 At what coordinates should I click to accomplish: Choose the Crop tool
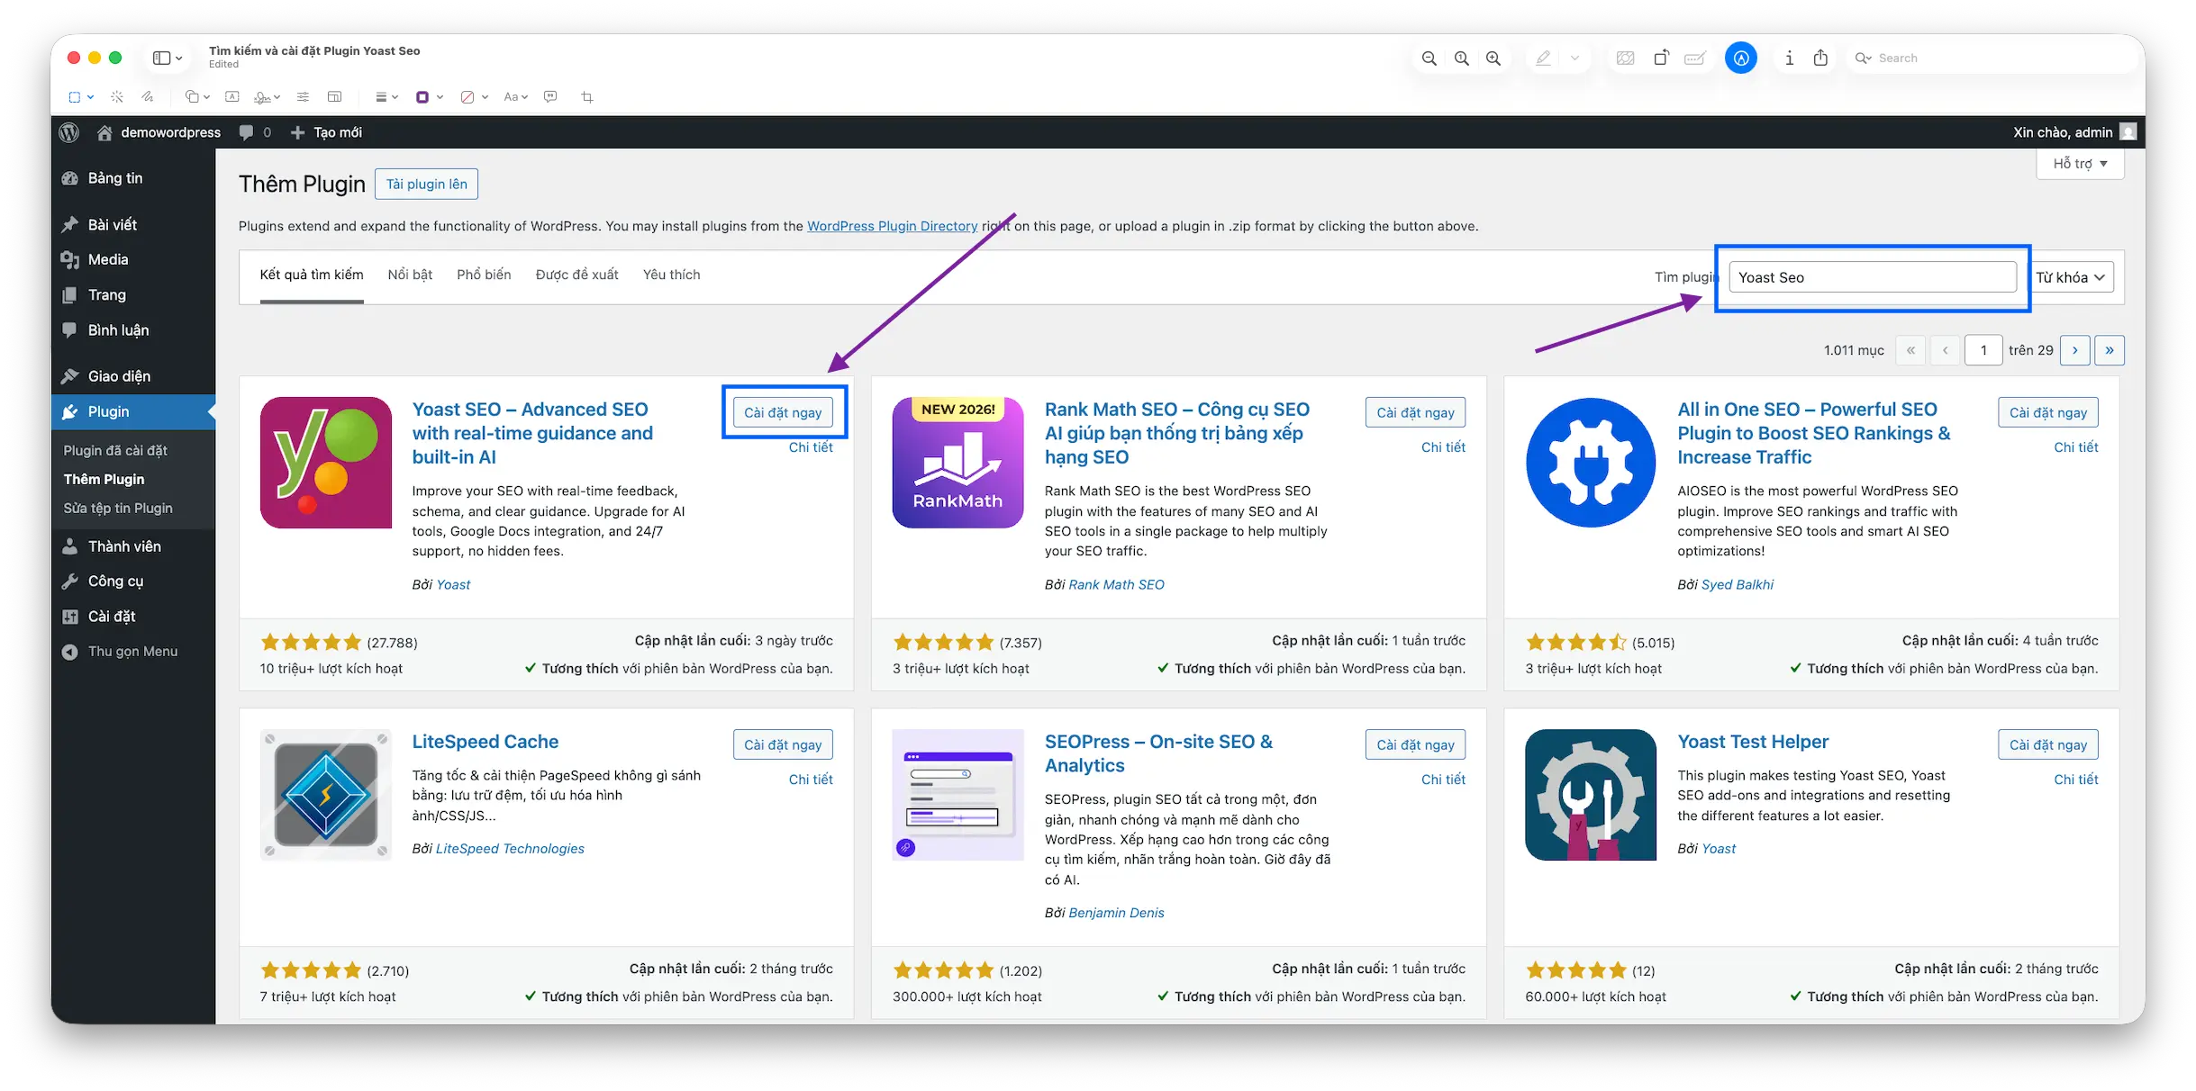587,97
